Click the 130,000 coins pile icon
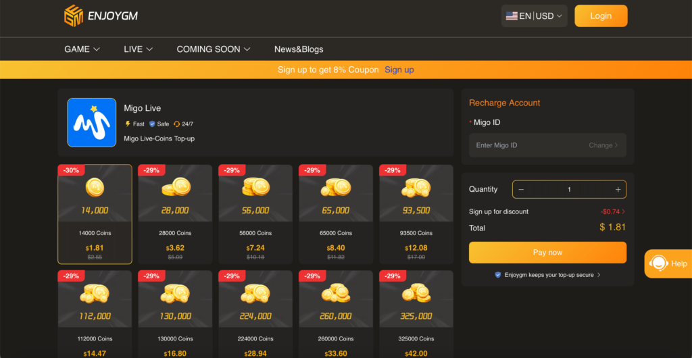The image size is (692, 358). coord(175,292)
